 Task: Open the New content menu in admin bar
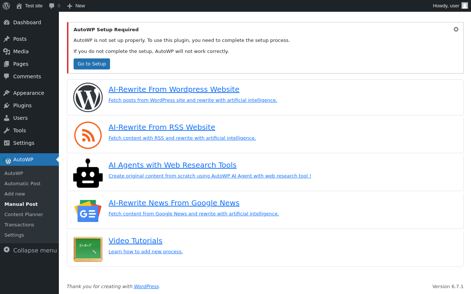point(76,6)
